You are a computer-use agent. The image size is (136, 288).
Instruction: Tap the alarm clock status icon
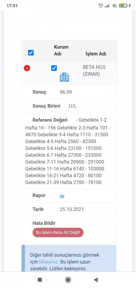101,6
